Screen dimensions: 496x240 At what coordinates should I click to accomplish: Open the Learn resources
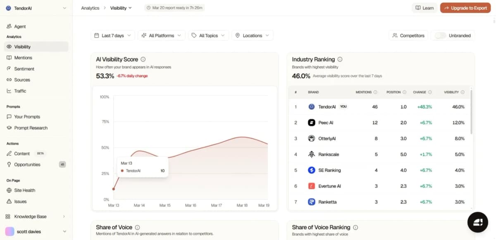click(424, 7)
